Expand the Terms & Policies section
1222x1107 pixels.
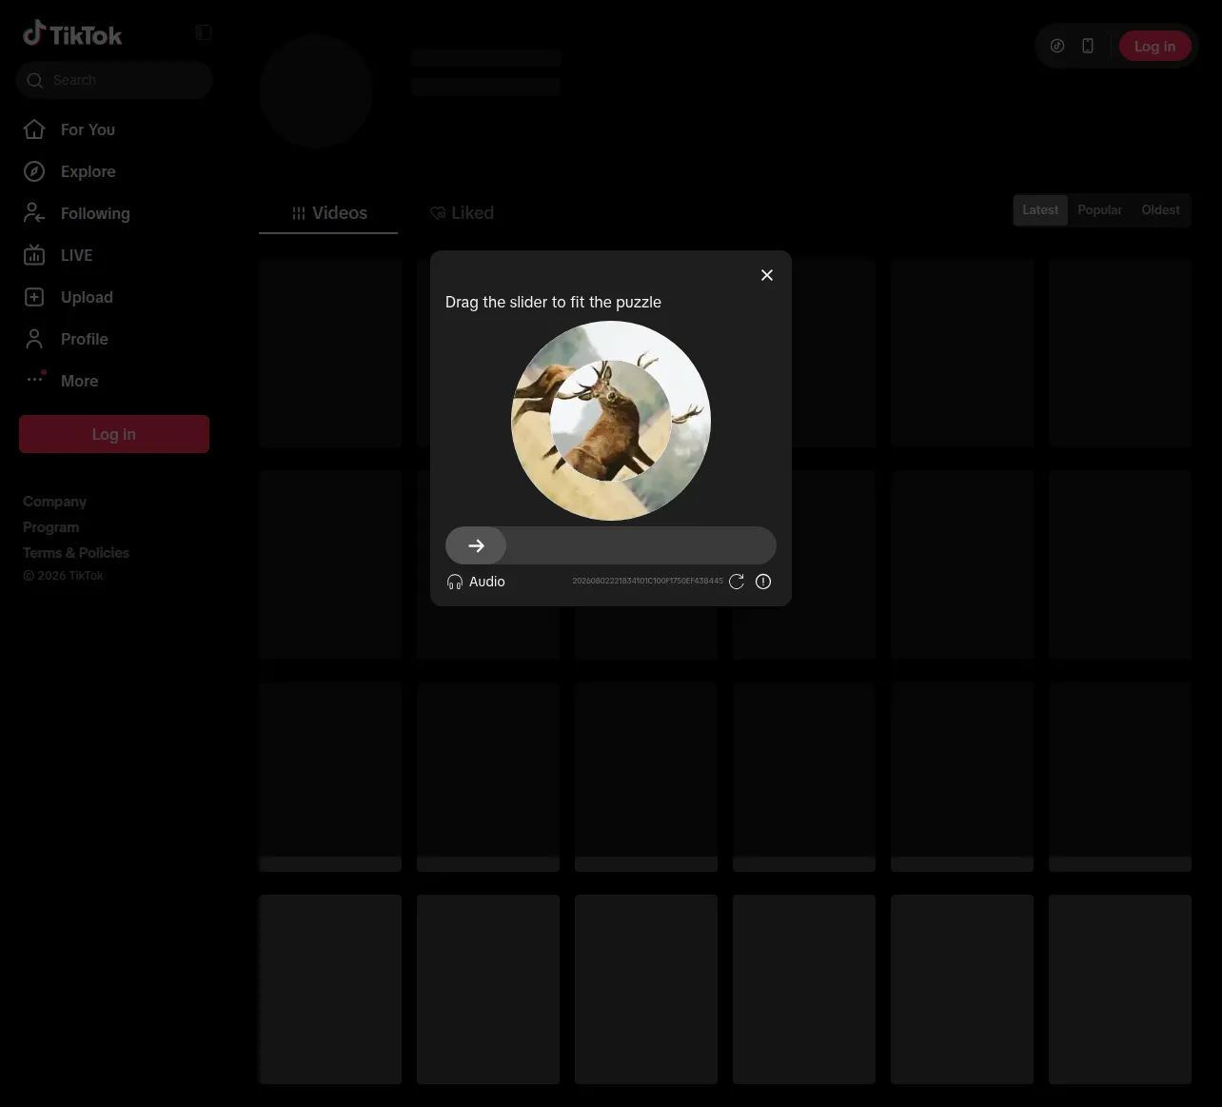pos(76,553)
